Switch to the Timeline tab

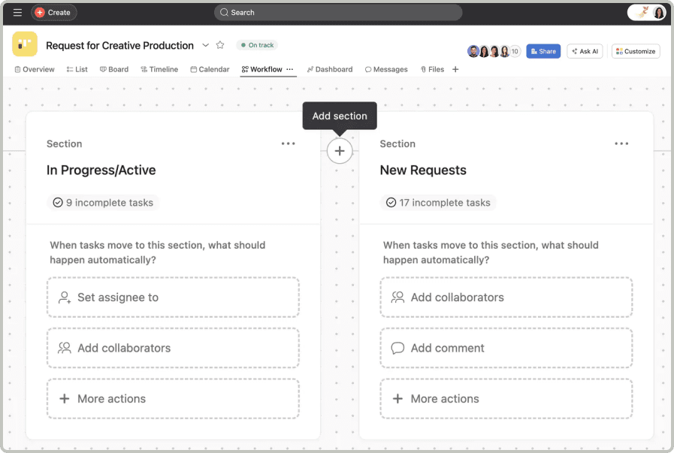point(159,69)
